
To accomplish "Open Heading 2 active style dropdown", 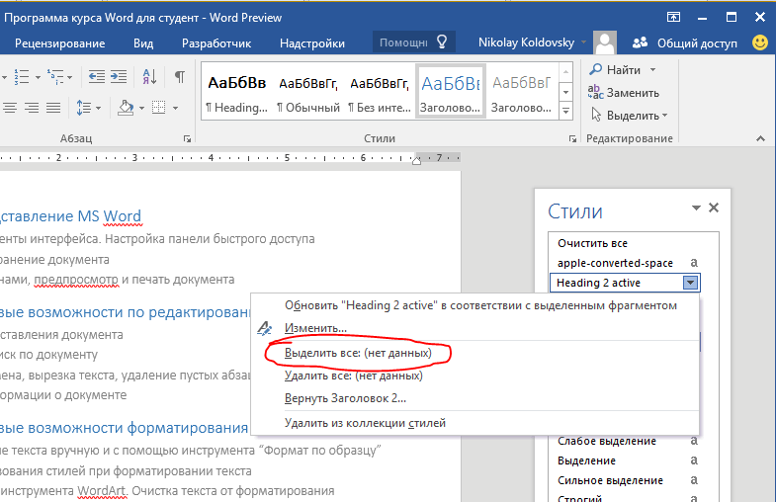I will tap(690, 283).
